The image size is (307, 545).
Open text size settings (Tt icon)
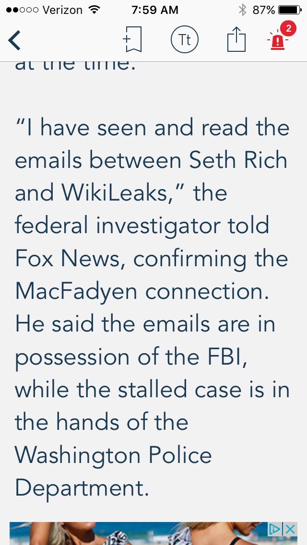click(184, 40)
